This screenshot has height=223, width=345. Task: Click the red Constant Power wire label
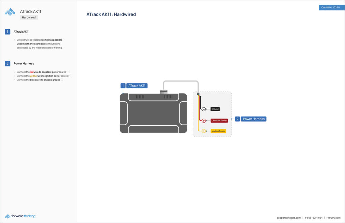click(219, 121)
